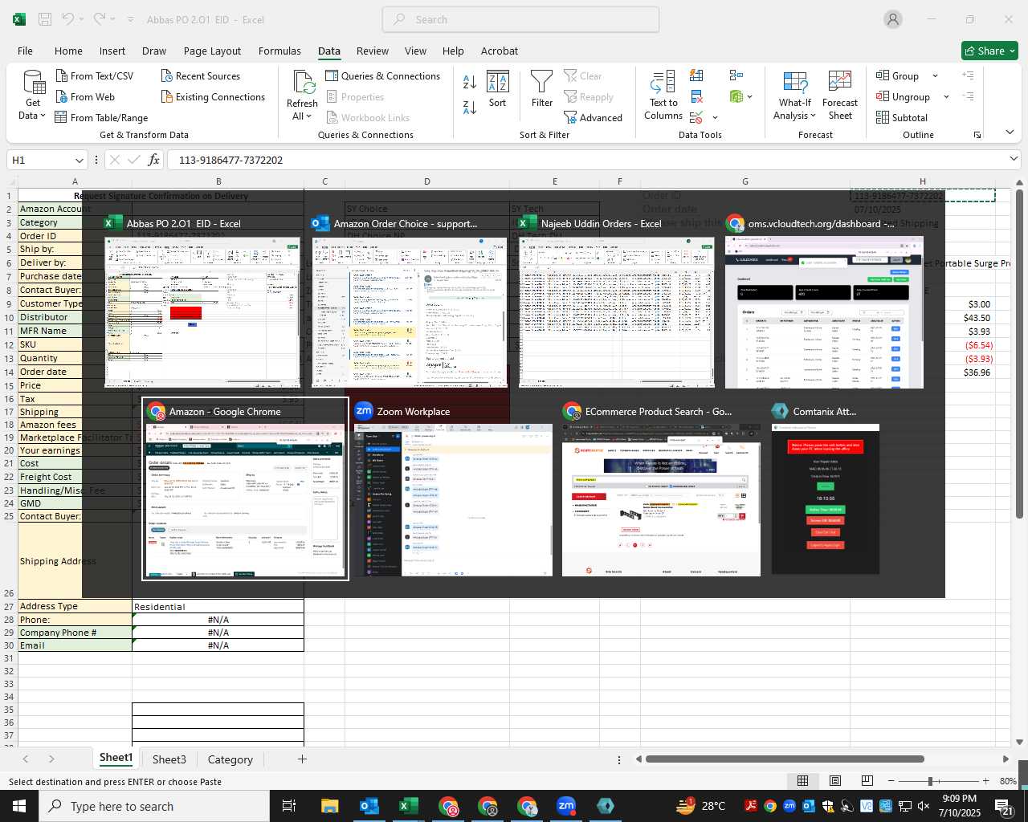Open the Windows Start menu
Screen dimensions: 1028x822
pos(19,805)
